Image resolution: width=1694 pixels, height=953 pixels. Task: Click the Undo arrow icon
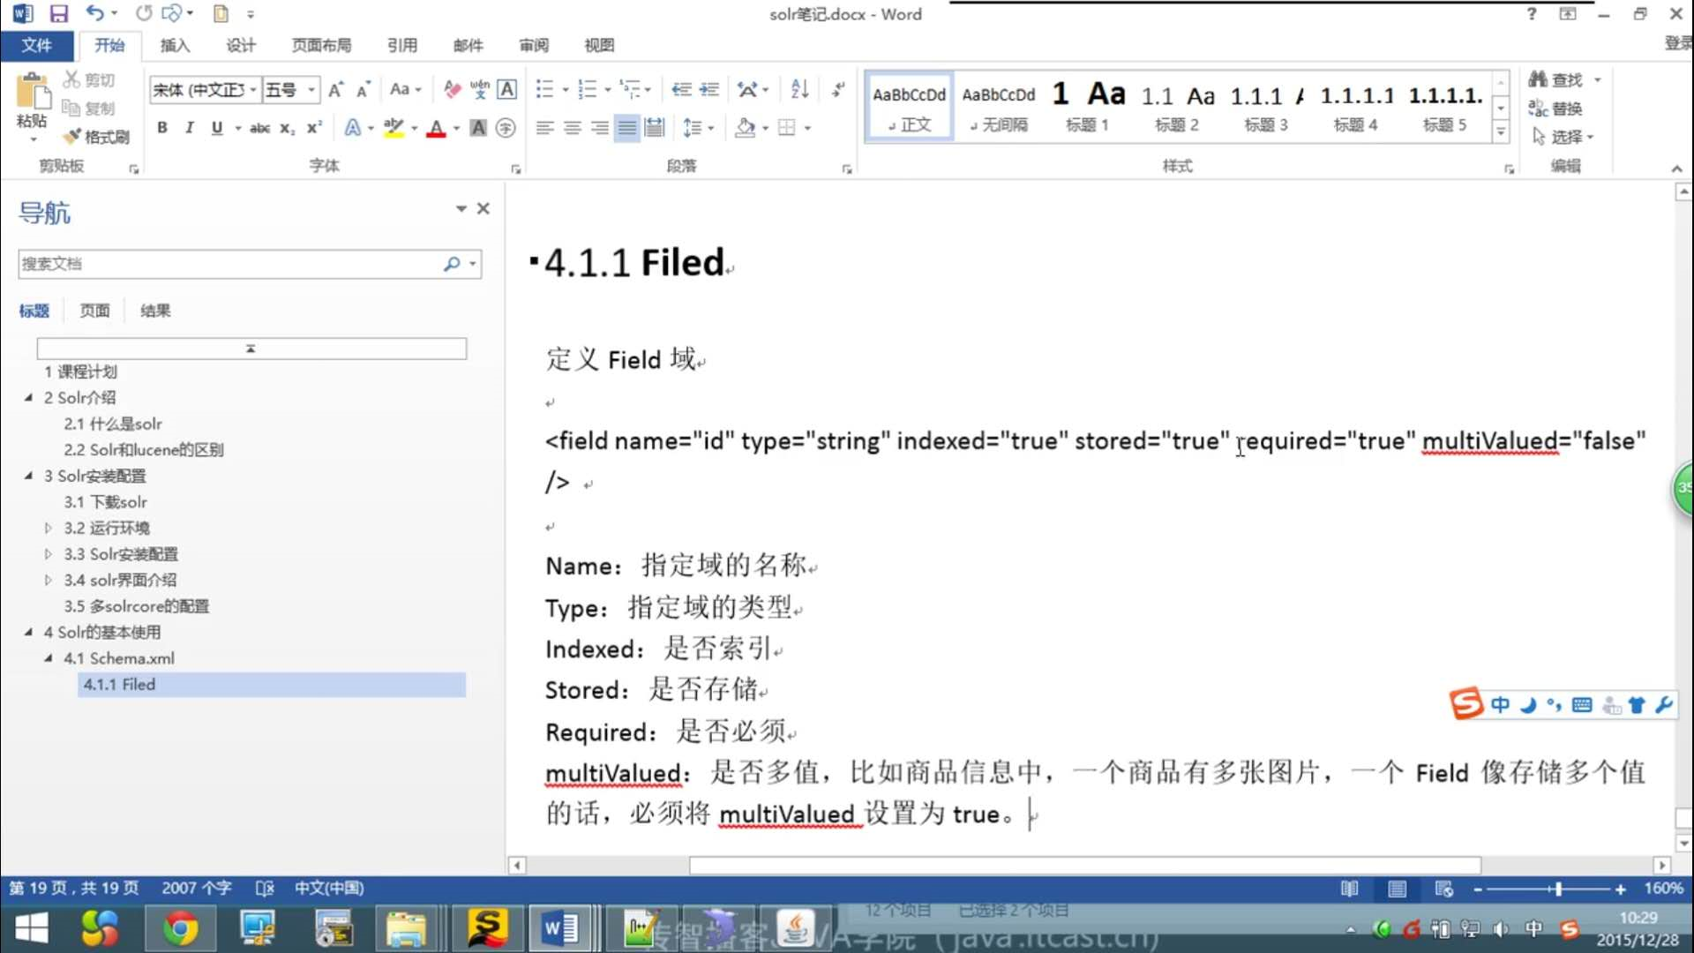pyautogui.click(x=94, y=13)
